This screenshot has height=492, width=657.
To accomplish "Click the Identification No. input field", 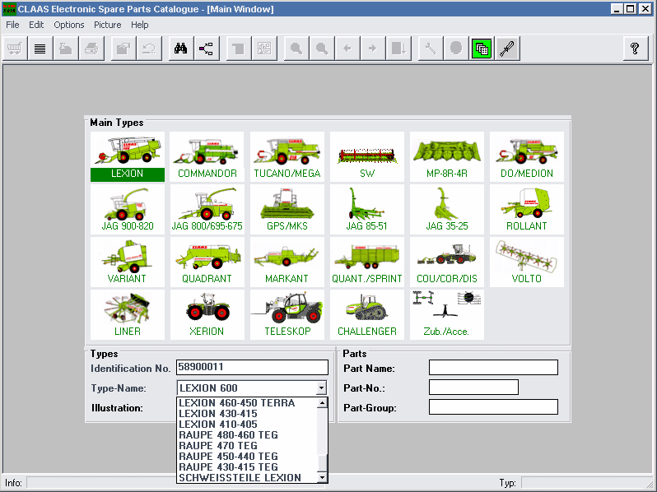I will [x=252, y=367].
